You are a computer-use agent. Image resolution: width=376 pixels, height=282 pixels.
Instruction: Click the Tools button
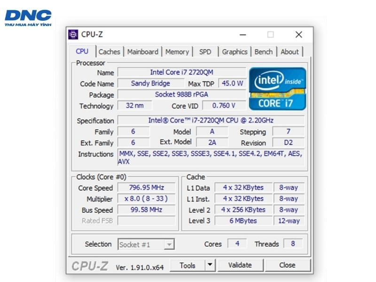pos(188,265)
